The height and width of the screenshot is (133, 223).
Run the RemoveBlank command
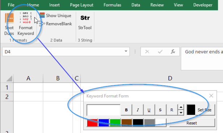(x=55, y=24)
